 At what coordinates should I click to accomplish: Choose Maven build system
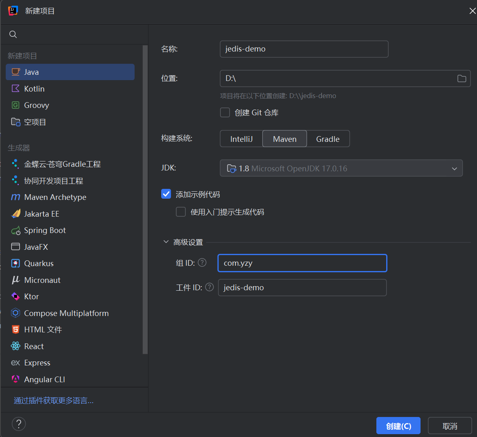pos(284,139)
